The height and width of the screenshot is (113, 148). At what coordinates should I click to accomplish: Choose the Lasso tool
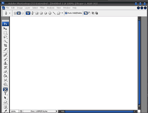click(x=5, y=37)
